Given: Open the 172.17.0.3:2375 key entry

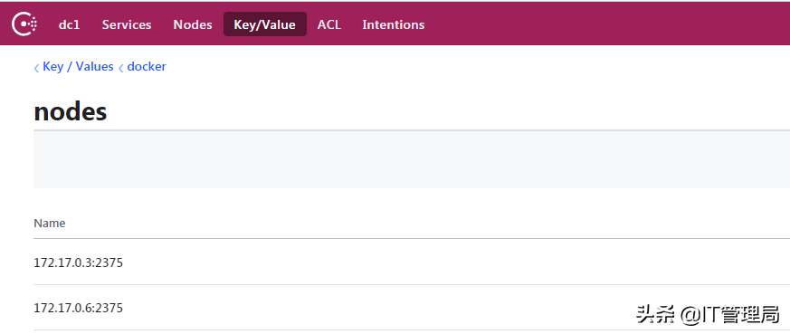Looking at the screenshot, I should 411,262.
